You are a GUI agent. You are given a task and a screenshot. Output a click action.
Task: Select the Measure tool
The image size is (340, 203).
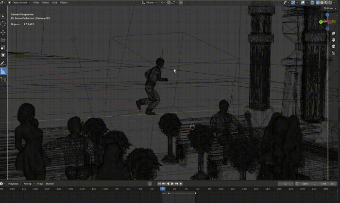coord(3,71)
